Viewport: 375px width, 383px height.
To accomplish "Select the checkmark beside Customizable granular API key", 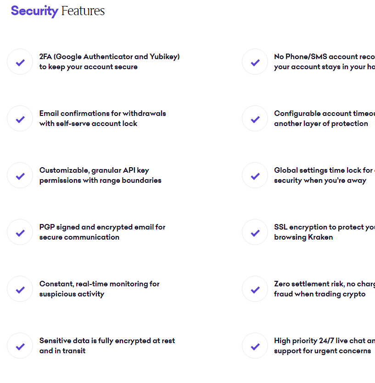I will click(20, 175).
